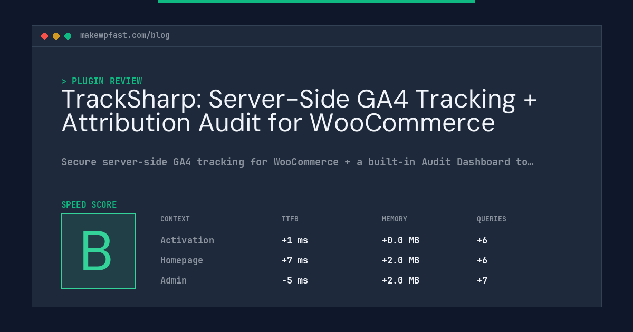Click the SPEED SCORE label
This screenshot has width=633, height=332.
click(89, 205)
